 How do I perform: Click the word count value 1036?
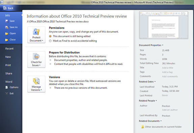click(164, 59)
